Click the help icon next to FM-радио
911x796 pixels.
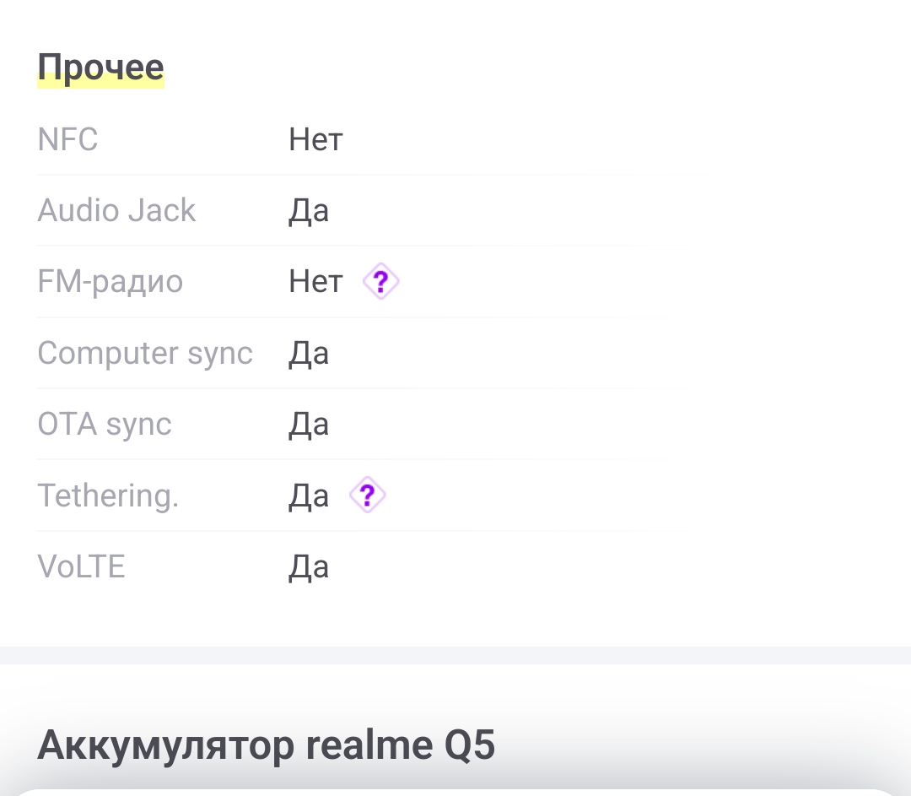coord(380,281)
